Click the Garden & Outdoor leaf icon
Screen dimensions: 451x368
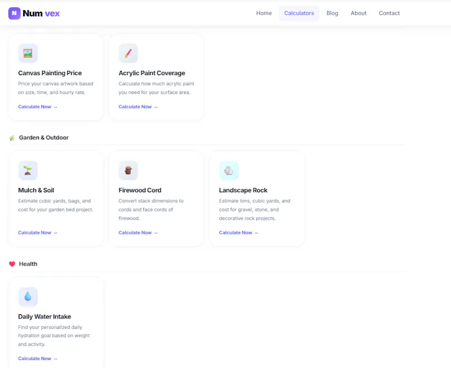coord(12,138)
